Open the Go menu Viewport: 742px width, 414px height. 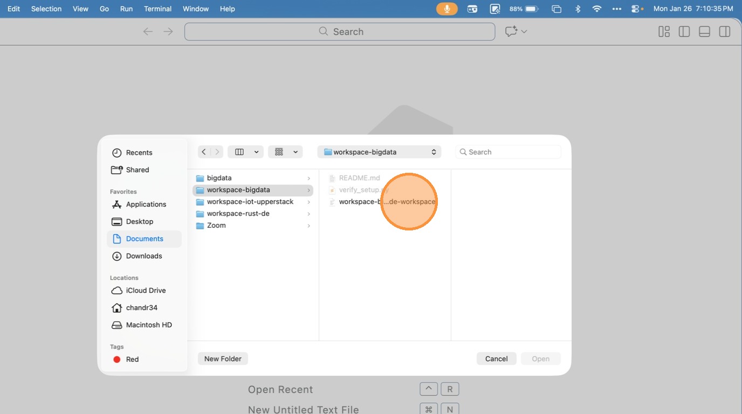tap(105, 9)
